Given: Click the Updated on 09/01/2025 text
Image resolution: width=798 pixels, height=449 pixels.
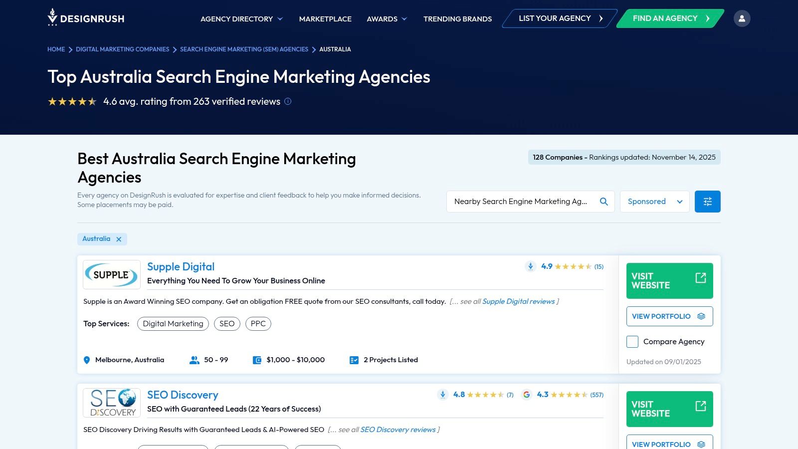Looking at the screenshot, I should click(664, 362).
